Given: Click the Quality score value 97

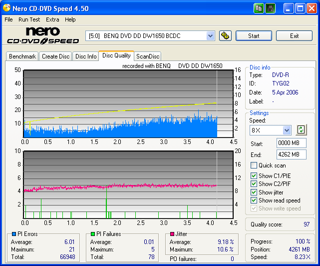Looking at the screenshot, I should [x=307, y=224].
